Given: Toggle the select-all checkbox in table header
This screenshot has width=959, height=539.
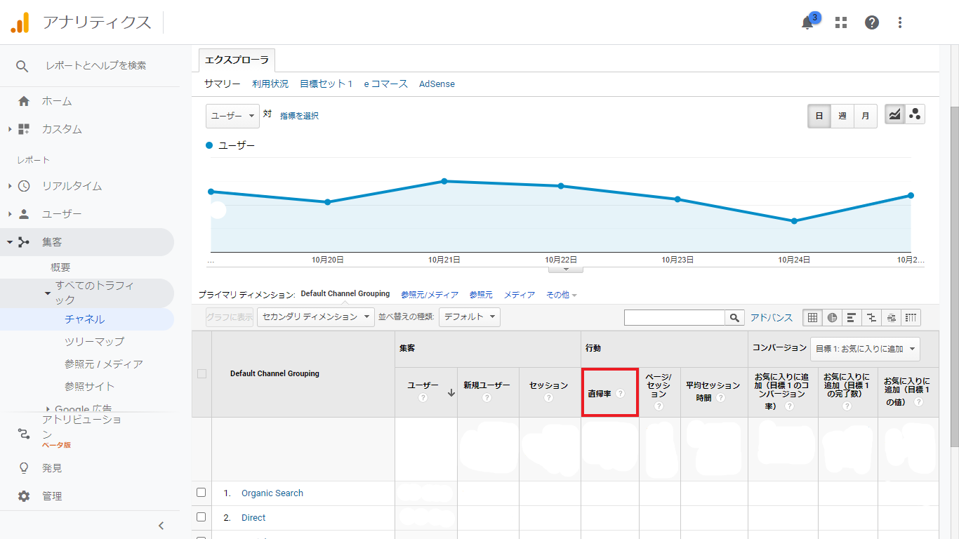Looking at the screenshot, I should 202,374.
